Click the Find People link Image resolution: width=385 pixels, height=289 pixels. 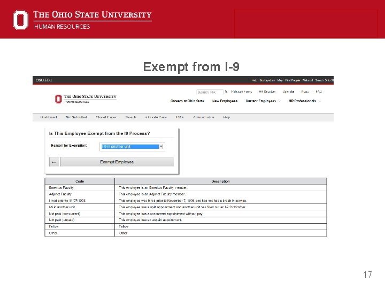click(x=292, y=80)
